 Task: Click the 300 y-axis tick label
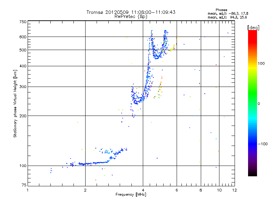23,87
